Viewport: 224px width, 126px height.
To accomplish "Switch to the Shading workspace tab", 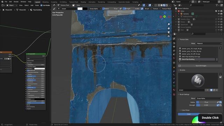I will point(83,2).
